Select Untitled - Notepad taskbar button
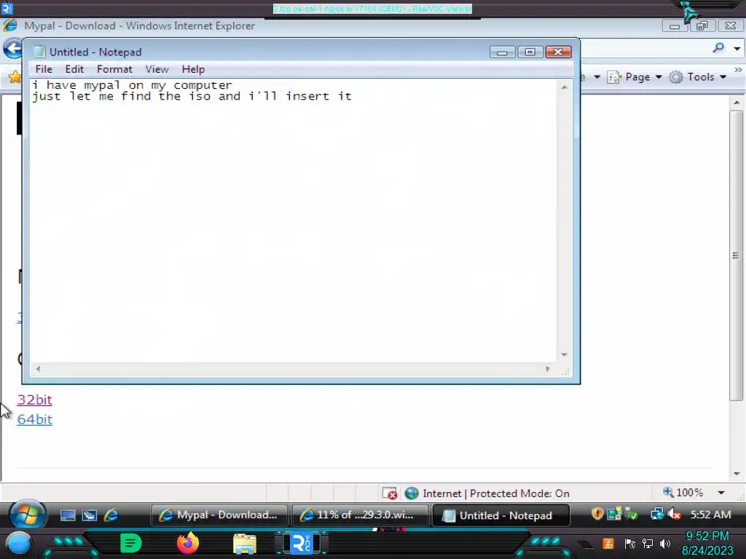 (500, 515)
